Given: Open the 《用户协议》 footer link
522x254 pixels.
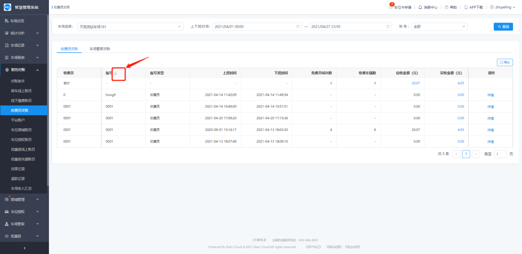Looking at the screenshot, I should tap(314, 247).
